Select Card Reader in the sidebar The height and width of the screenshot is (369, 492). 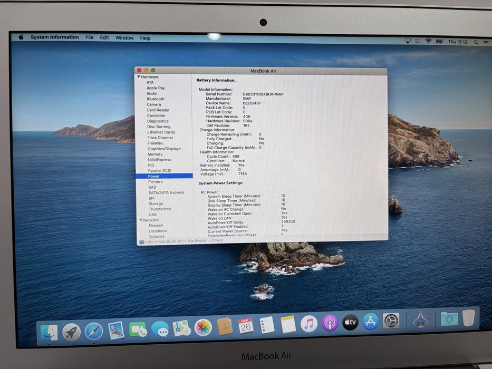click(x=158, y=110)
